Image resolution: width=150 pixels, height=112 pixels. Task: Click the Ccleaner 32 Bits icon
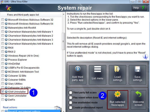coord(6,76)
